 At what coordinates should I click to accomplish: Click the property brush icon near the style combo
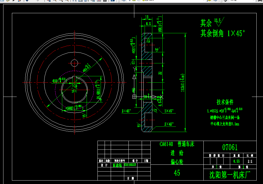pos(226,1)
